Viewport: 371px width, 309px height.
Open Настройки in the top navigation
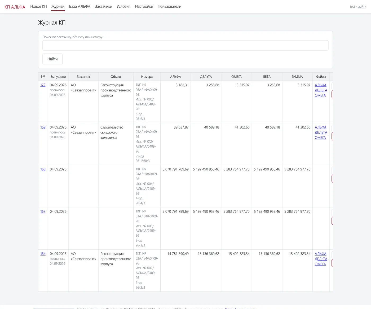[x=144, y=6]
